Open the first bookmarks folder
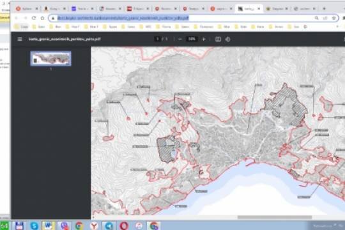Image resolution: width=345 pixels, height=230 pixels. click(21, 27)
